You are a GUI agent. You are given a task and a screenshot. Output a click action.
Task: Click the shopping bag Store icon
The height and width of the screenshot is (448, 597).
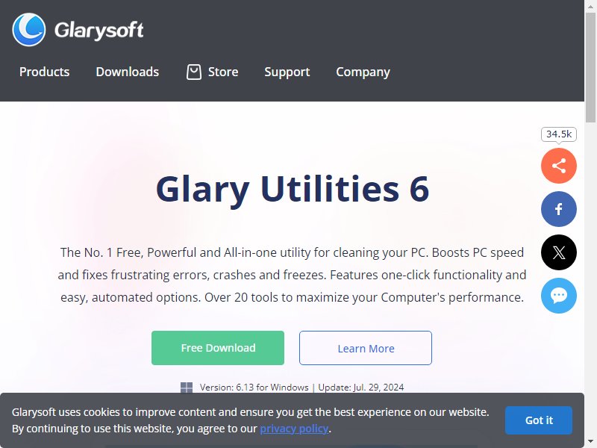[x=194, y=72]
